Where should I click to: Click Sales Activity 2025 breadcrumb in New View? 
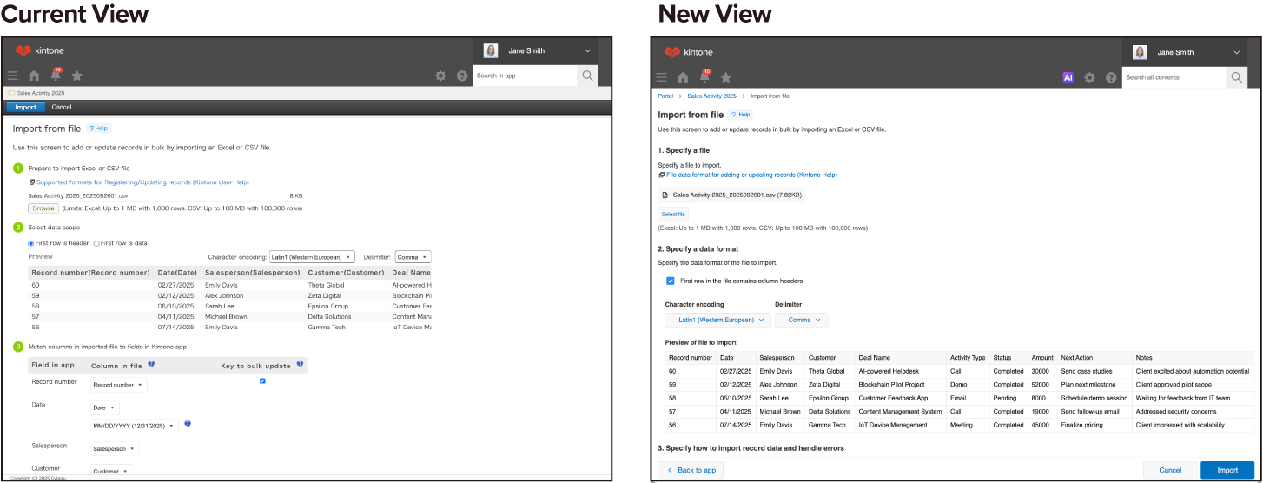(x=711, y=96)
